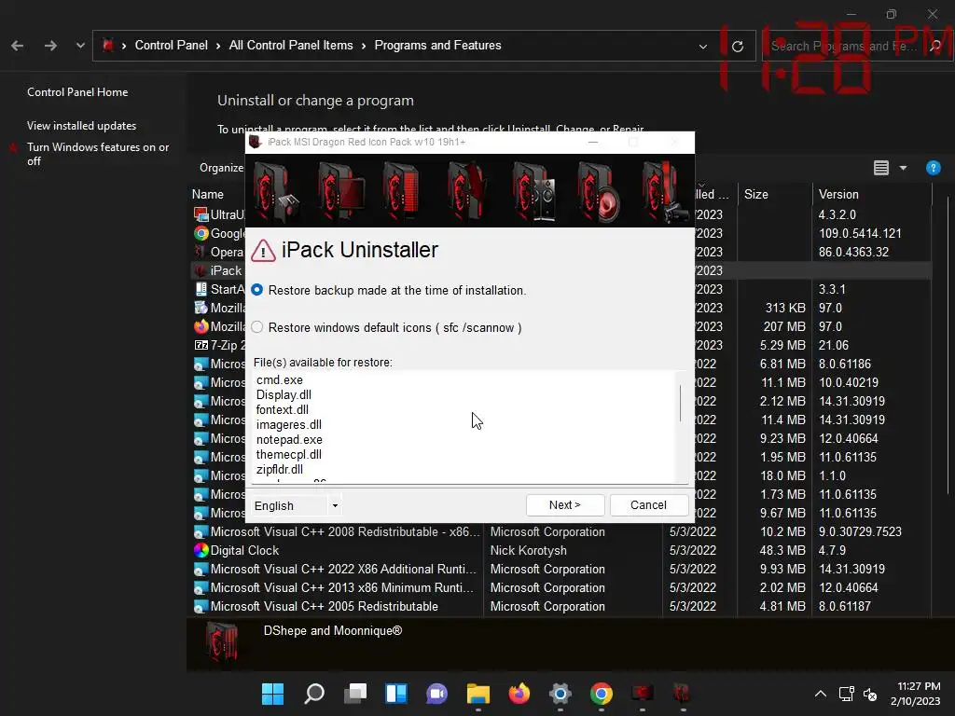Select notepad.exe in restore list
The height and width of the screenshot is (716, 955).
tap(289, 440)
